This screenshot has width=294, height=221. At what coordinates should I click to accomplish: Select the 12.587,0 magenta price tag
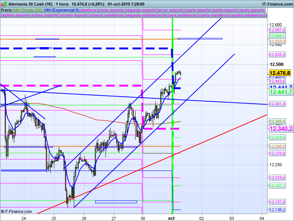[x=277, y=30]
